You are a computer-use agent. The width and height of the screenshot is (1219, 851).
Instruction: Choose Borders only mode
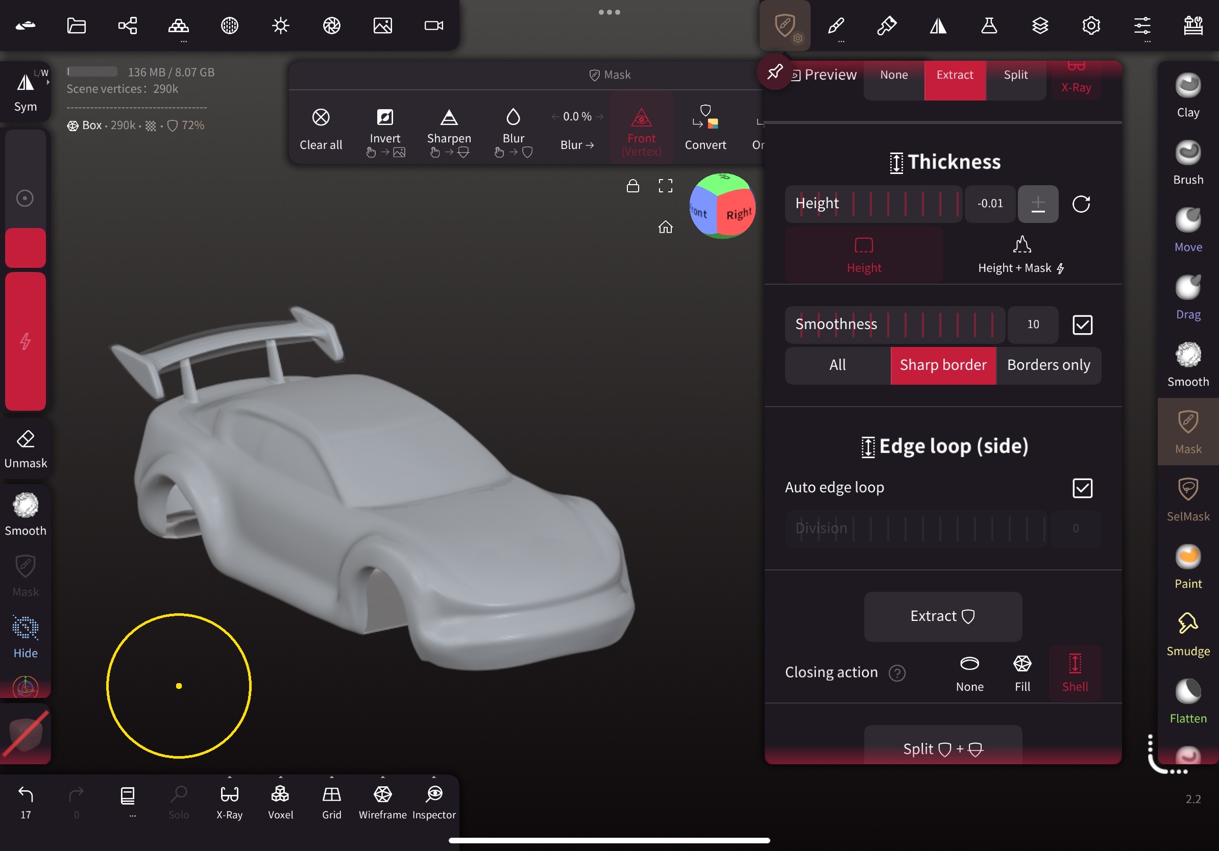[x=1049, y=365]
